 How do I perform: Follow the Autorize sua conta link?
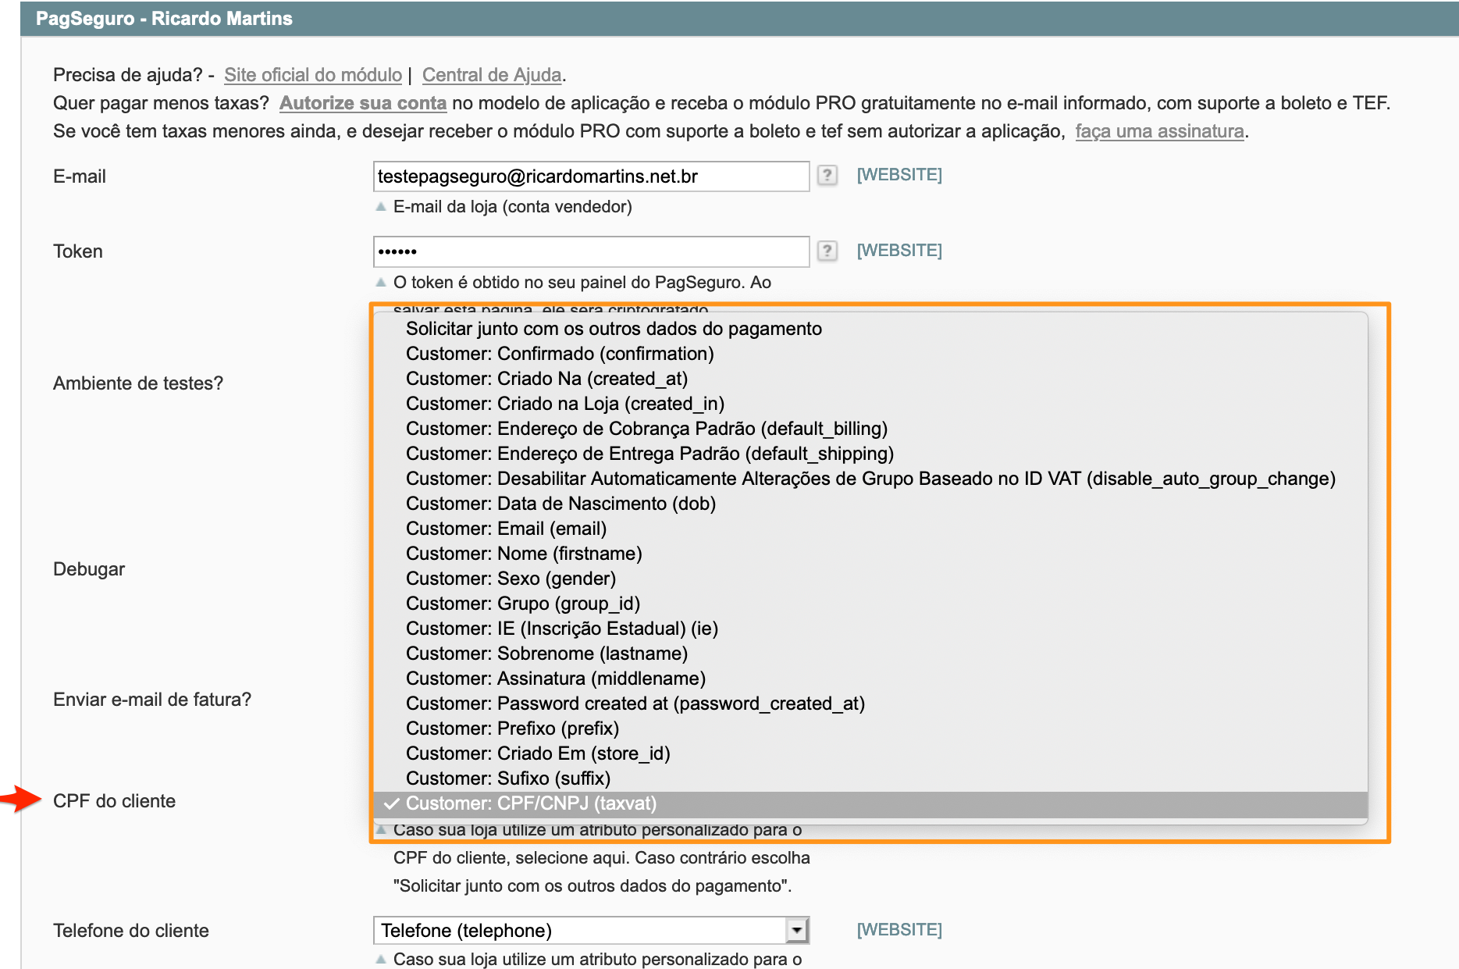[x=363, y=103]
